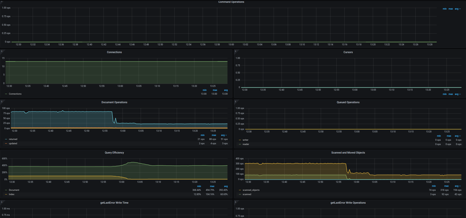Select the Document min value 368.44%
The width and height of the screenshot is (466, 218).
(x=197, y=190)
